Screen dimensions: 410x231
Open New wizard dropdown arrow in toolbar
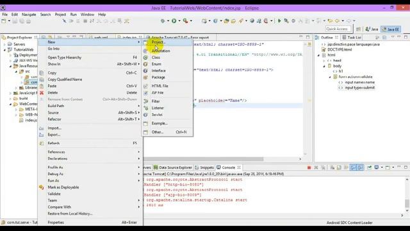pos(9,21)
